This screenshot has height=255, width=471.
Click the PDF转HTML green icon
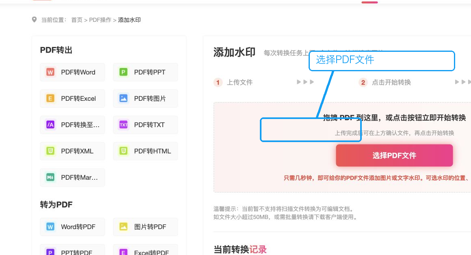click(123, 151)
